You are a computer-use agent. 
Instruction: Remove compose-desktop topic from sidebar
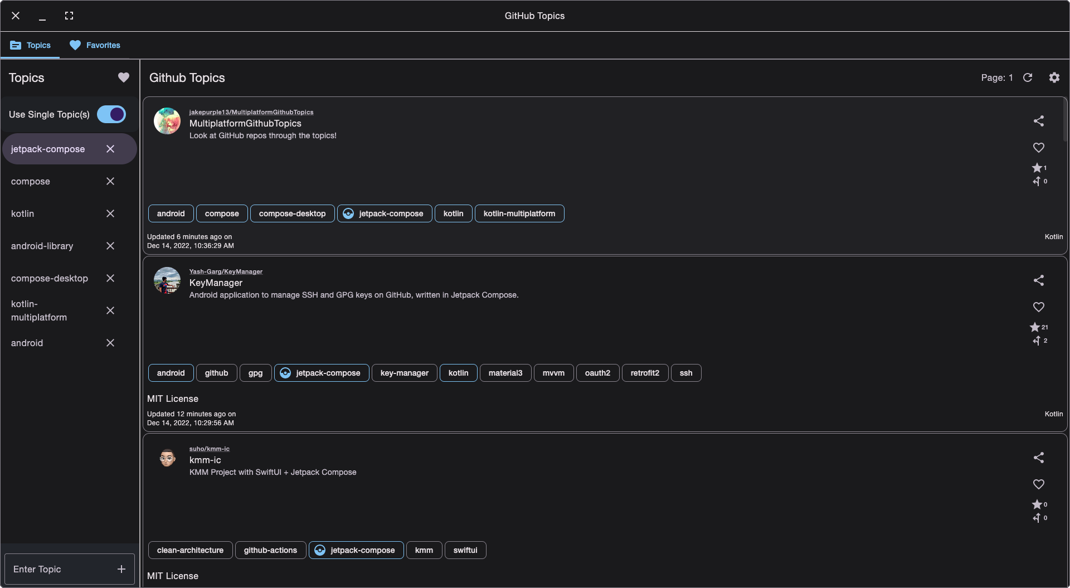tap(110, 278)
